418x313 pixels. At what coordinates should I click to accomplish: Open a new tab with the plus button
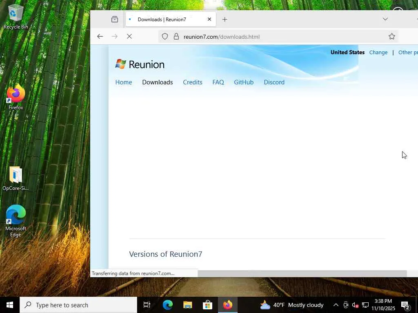(225, 19)
